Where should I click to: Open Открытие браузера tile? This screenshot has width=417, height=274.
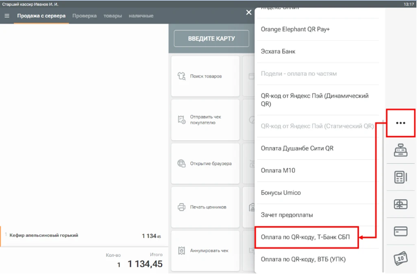click(205, 163)
